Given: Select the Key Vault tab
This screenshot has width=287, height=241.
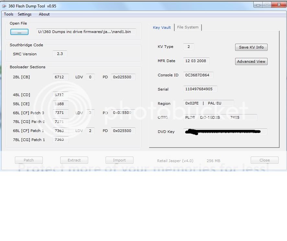Looking at the screenshot, I should (x=162, y=27).
